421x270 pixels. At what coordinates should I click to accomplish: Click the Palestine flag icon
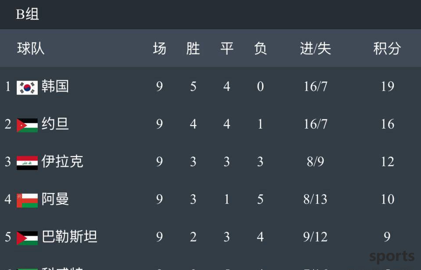click(x=27, y=238)
